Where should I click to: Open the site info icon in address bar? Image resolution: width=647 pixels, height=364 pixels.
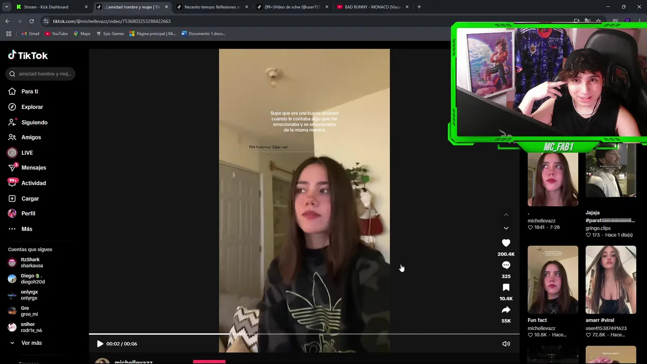coord(46,21)
